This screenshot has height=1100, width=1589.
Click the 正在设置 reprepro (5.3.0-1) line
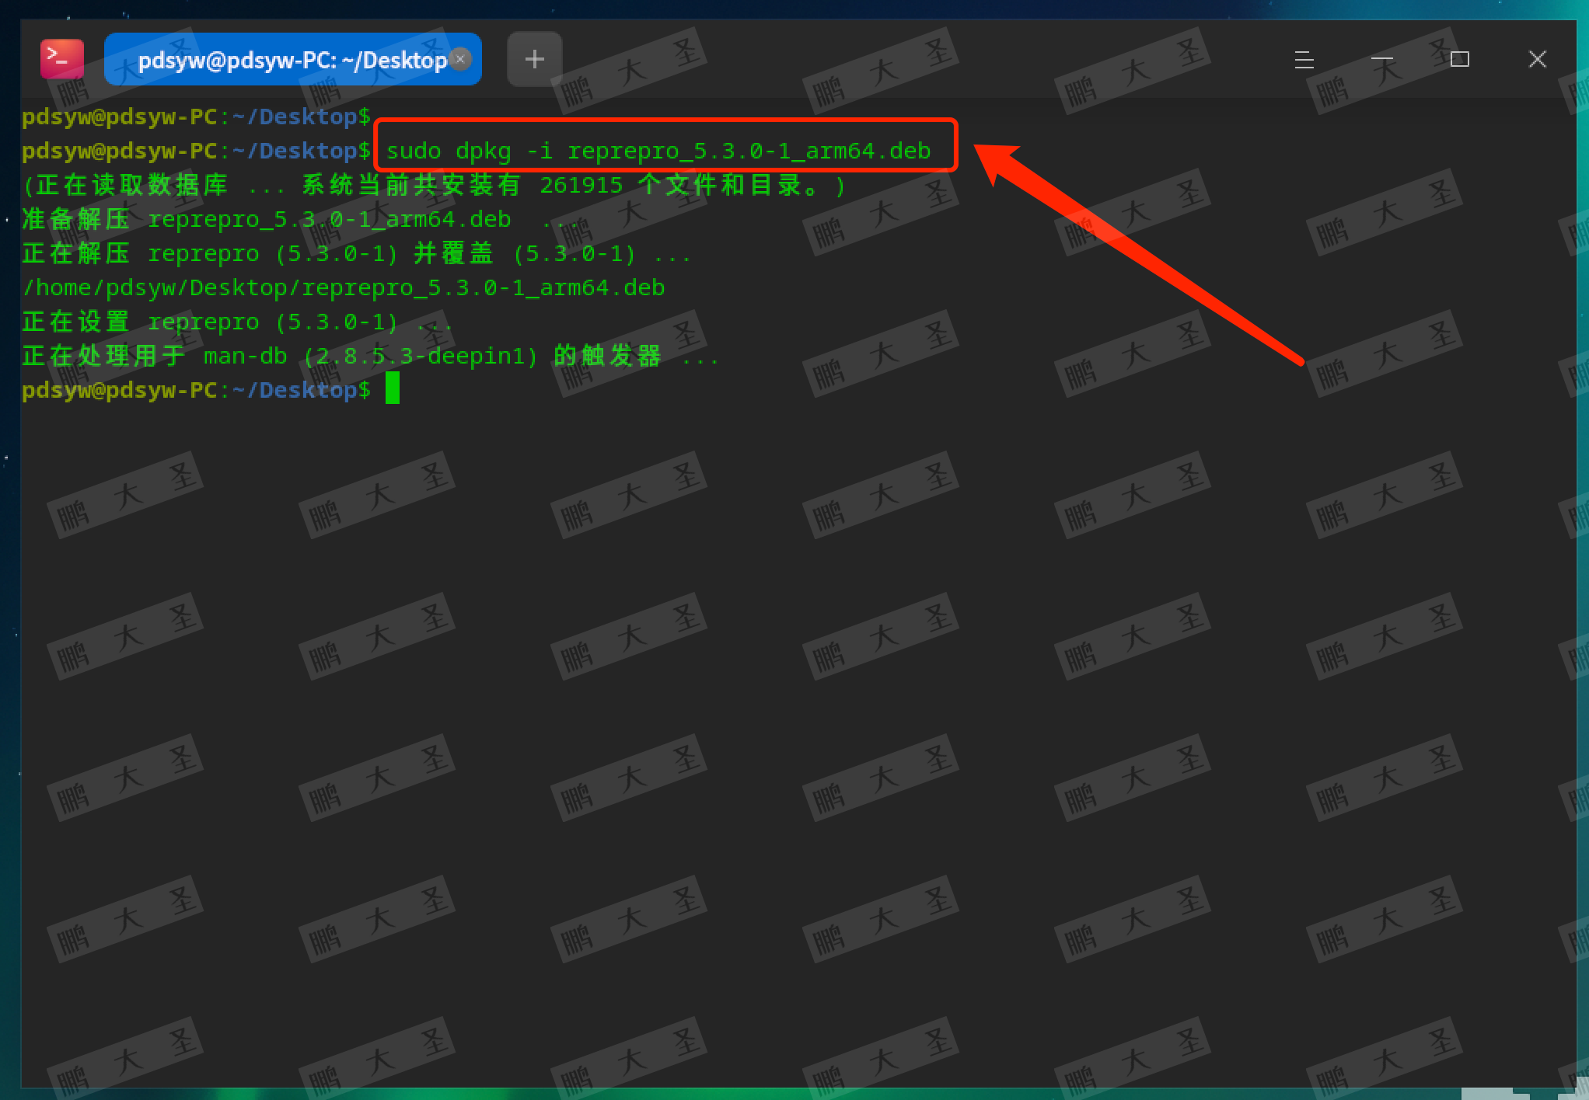coord(209,322)
